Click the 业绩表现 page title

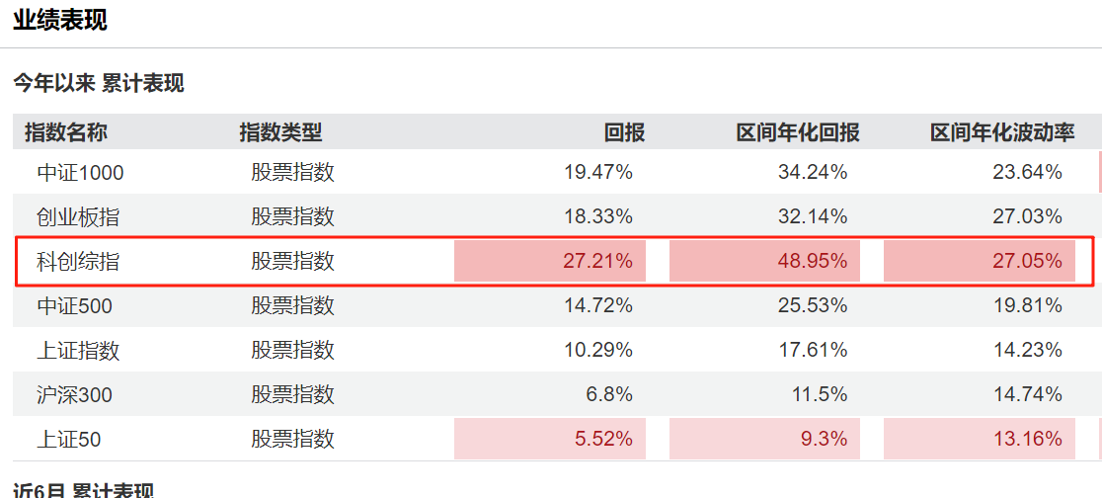[x=59, y=20]
